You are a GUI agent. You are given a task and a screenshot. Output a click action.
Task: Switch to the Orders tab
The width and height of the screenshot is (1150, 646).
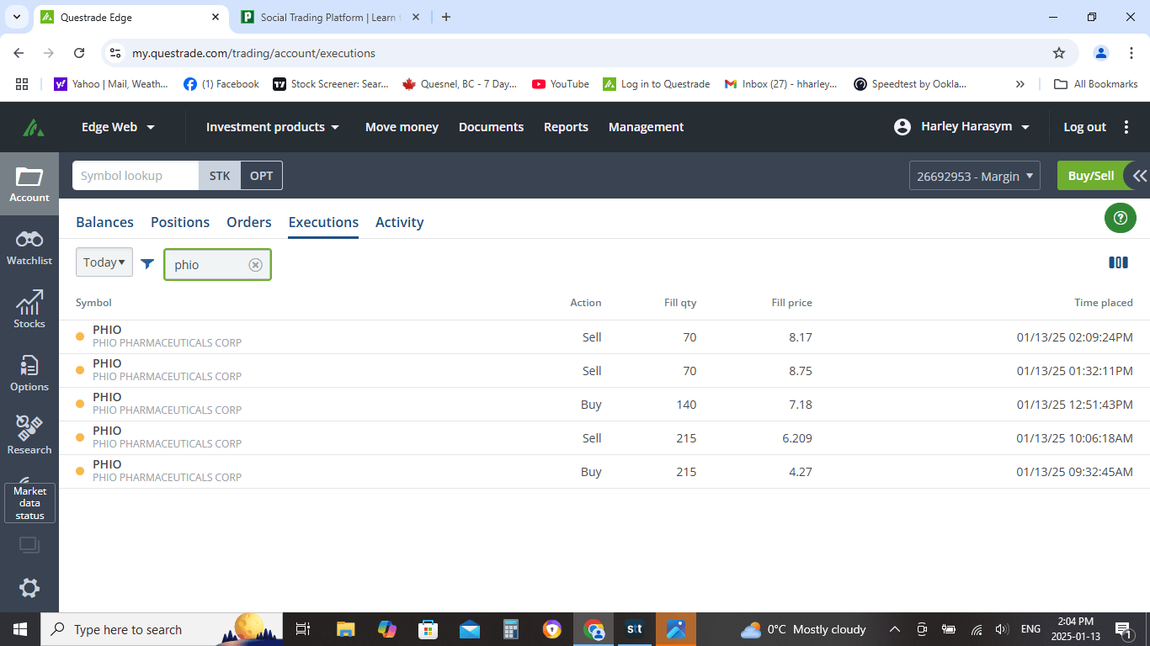249,222
